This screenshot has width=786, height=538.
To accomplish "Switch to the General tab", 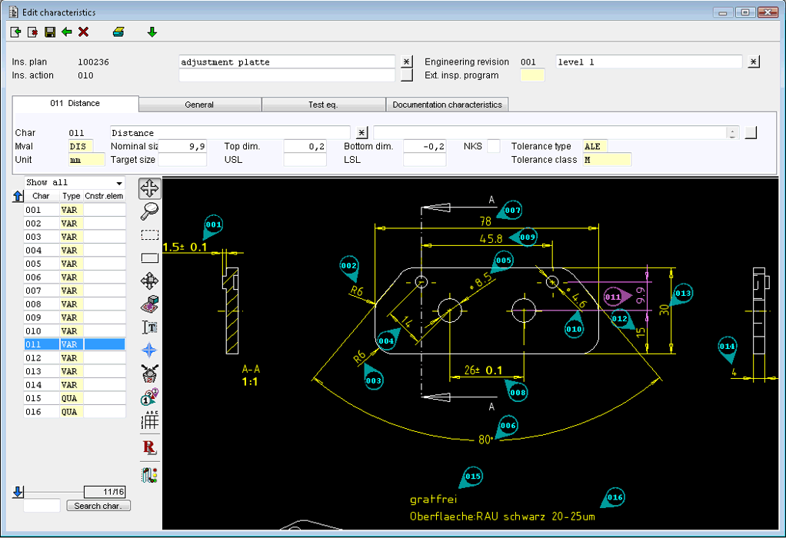I will (200, 105).
